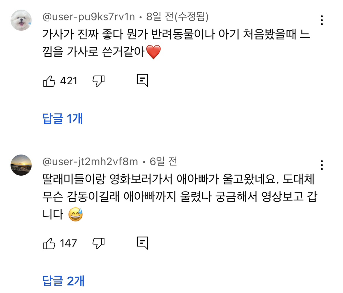This screenshot has height=293, width=343.
Task: Click the "6일 전" timestamp
Action: point(163,162)
